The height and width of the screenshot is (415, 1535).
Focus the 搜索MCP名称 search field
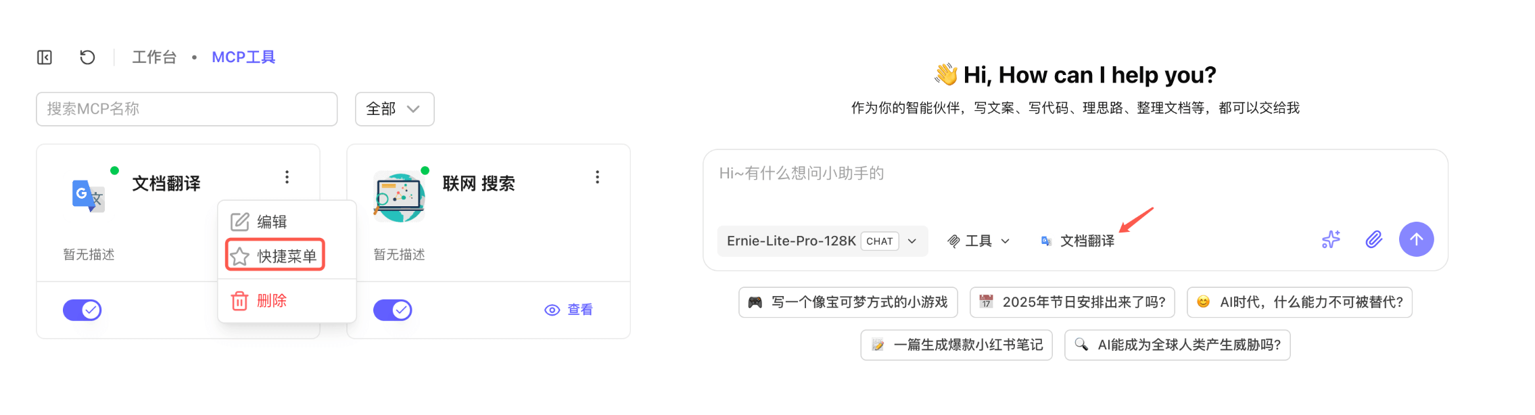click(x=187, y=109)
